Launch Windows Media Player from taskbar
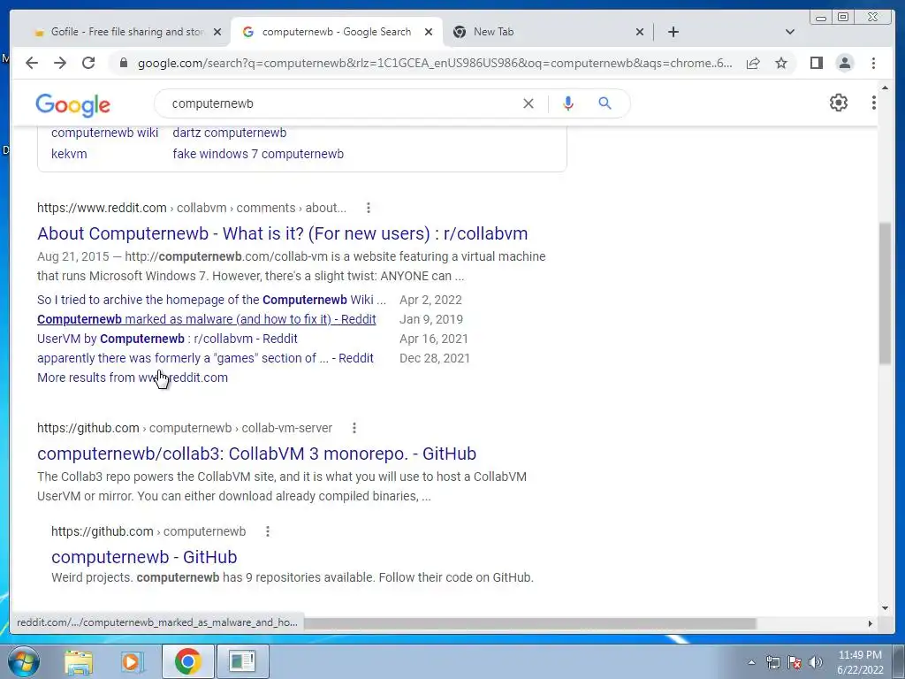 [x=132, y=661]
